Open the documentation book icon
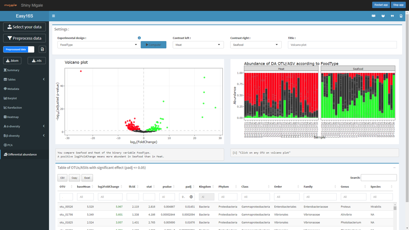This screenshot has width=409, height=230. pos(373,16)
